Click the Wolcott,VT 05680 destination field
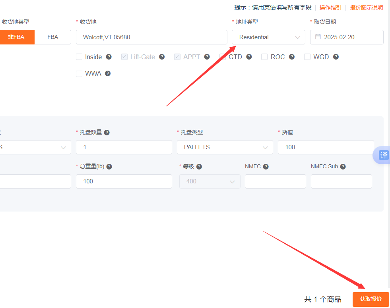The image size is (390, 308). click(x=151, y=37)
